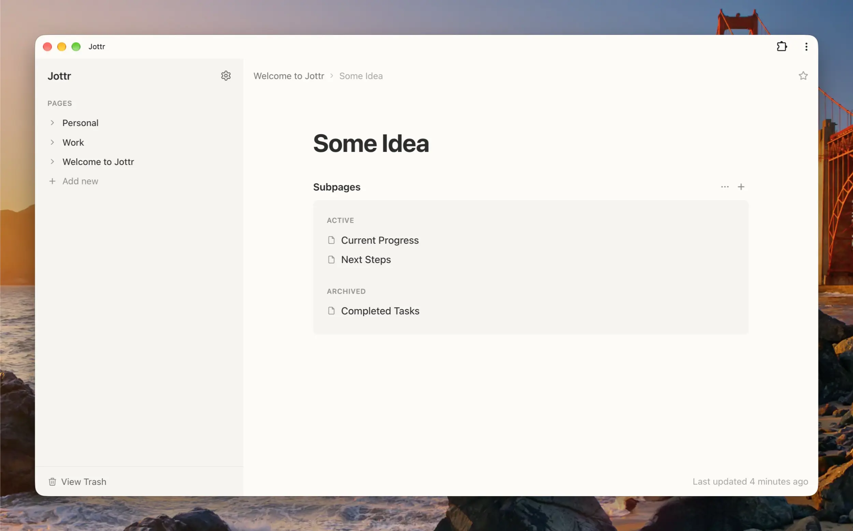
Task: Click the Next Steps document icon
Action: click(x=331, y=260)
